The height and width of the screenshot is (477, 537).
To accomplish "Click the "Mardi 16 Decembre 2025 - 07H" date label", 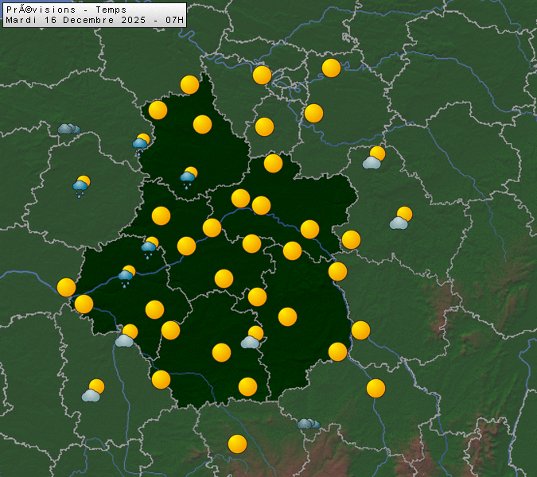I will (94, 19).
